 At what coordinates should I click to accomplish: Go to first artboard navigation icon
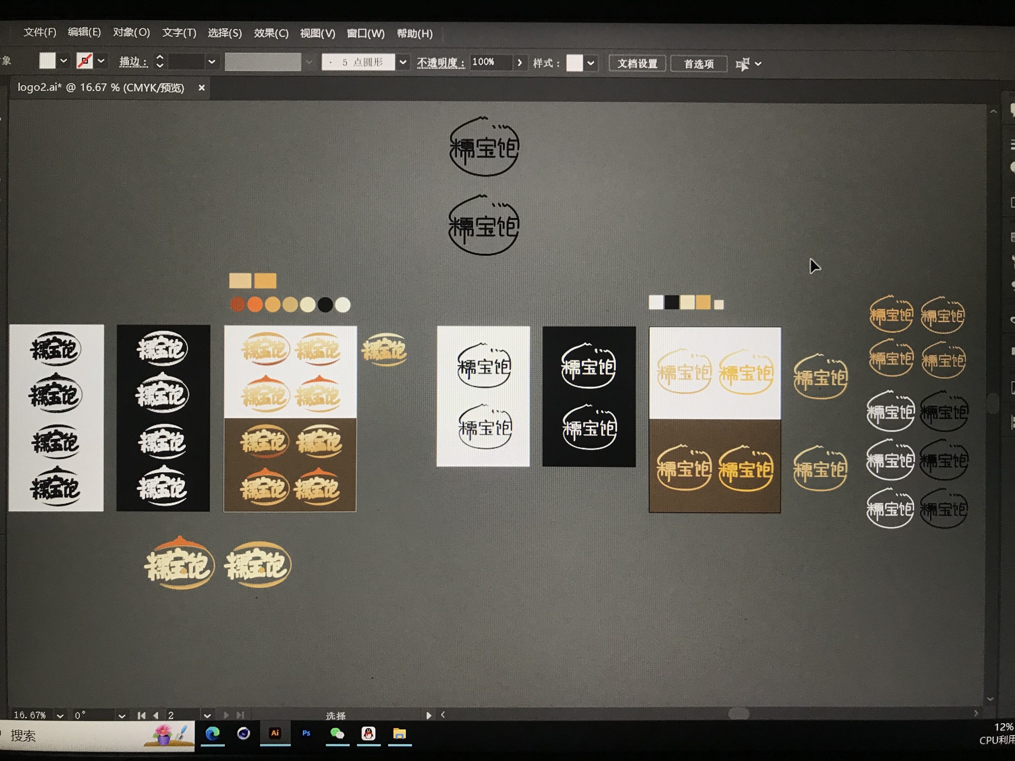[x=141, y=715]
